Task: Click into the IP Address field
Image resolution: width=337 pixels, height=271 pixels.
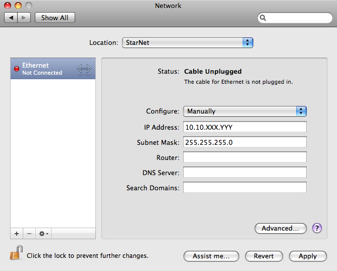Action: tap(245, 127)
